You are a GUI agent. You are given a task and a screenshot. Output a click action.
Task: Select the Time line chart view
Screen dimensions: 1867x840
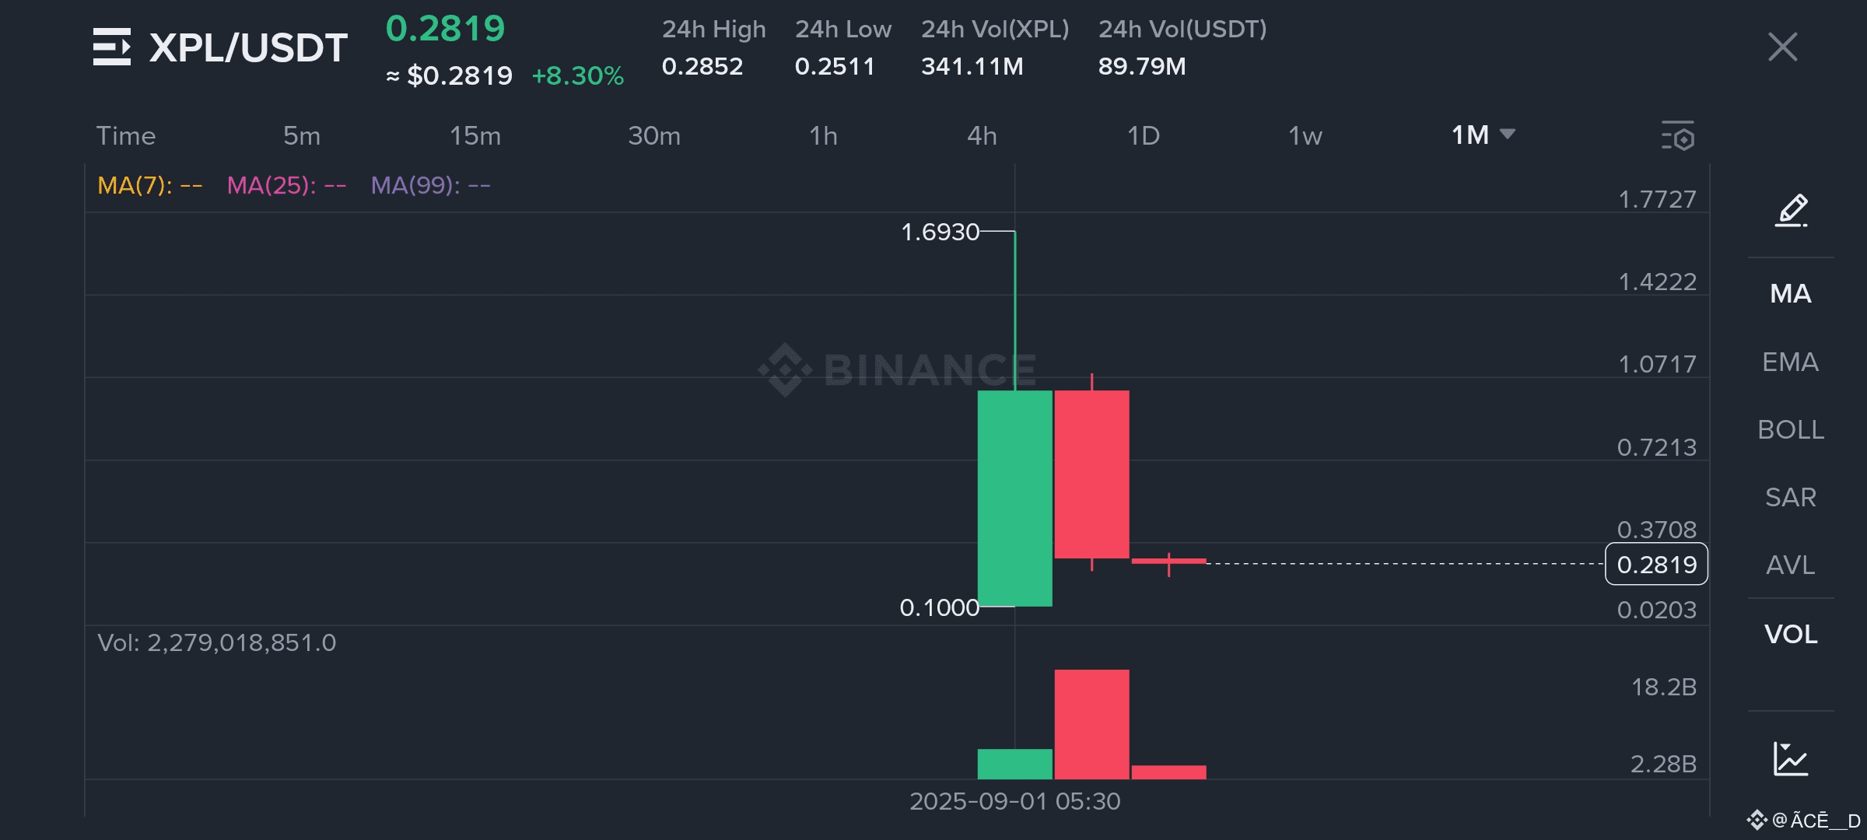126,136
